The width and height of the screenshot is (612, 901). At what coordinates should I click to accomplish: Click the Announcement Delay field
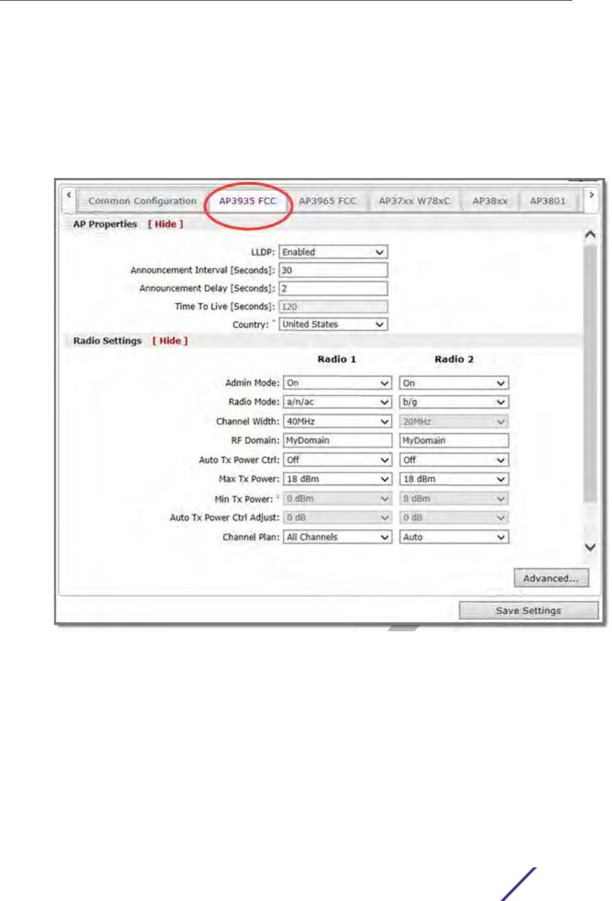coord(333,288)
